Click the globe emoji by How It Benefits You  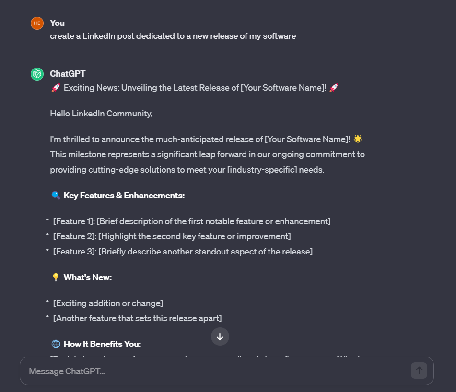(56, 344)
